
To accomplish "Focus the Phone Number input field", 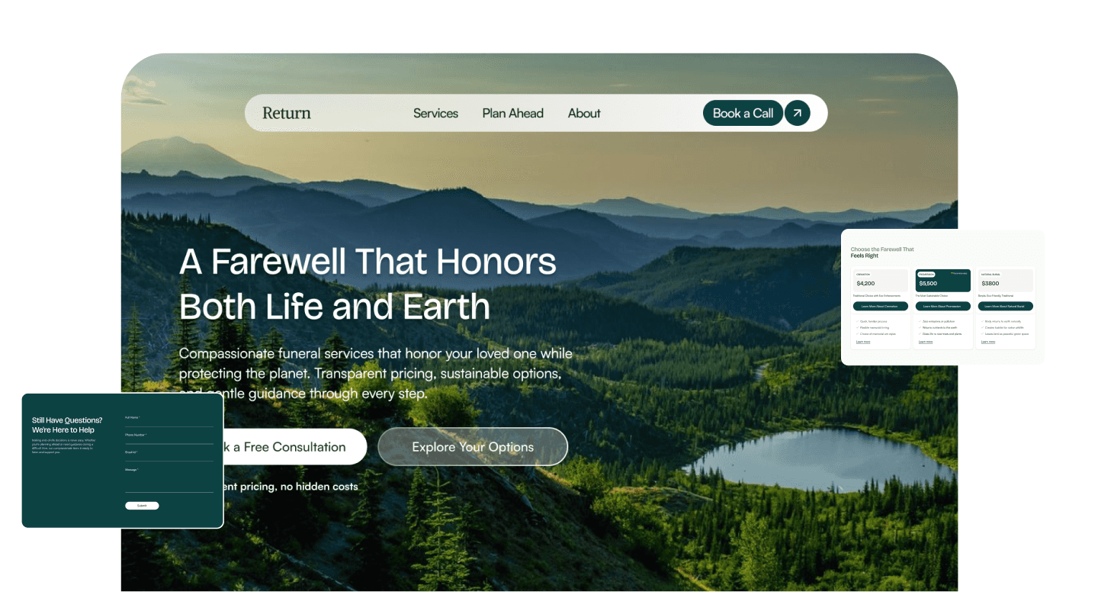I will [x=169, y=438].
